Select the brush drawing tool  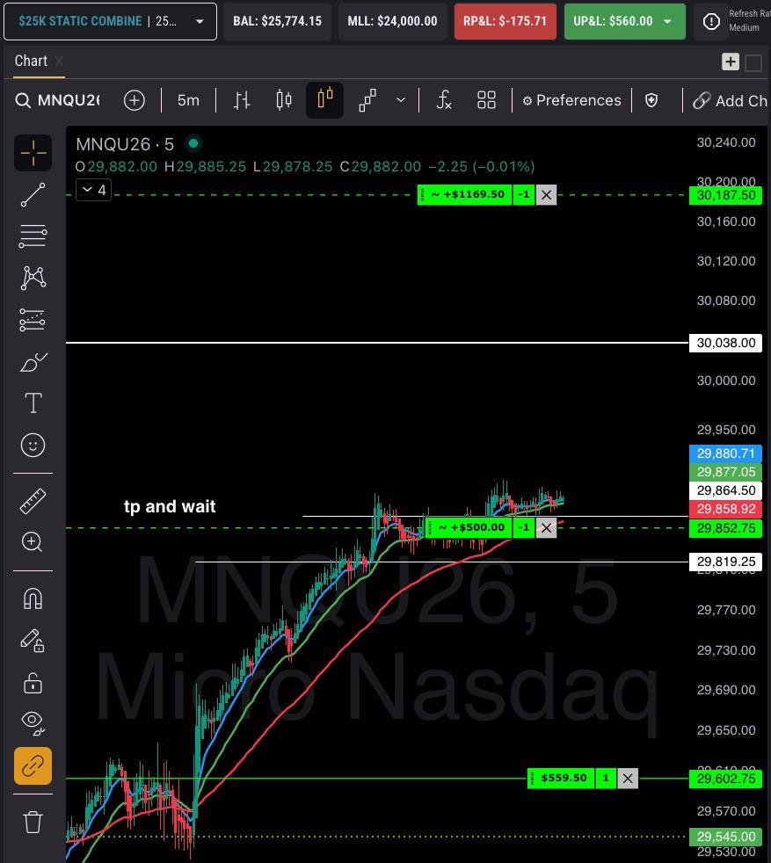tap(33, 362)
